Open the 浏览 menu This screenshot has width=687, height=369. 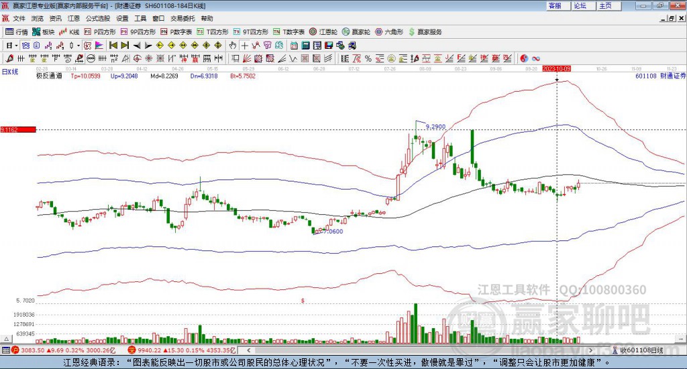pos(38,18)
